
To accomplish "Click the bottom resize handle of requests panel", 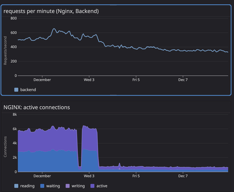I will [x=113, y=95].
